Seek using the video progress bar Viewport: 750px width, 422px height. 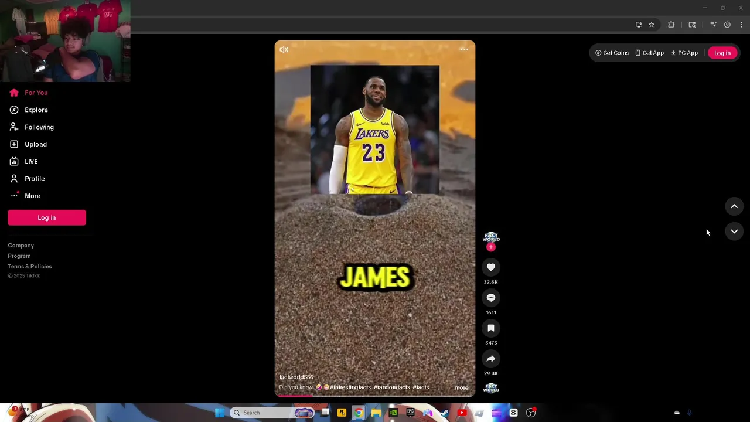[x=375, y=395]
